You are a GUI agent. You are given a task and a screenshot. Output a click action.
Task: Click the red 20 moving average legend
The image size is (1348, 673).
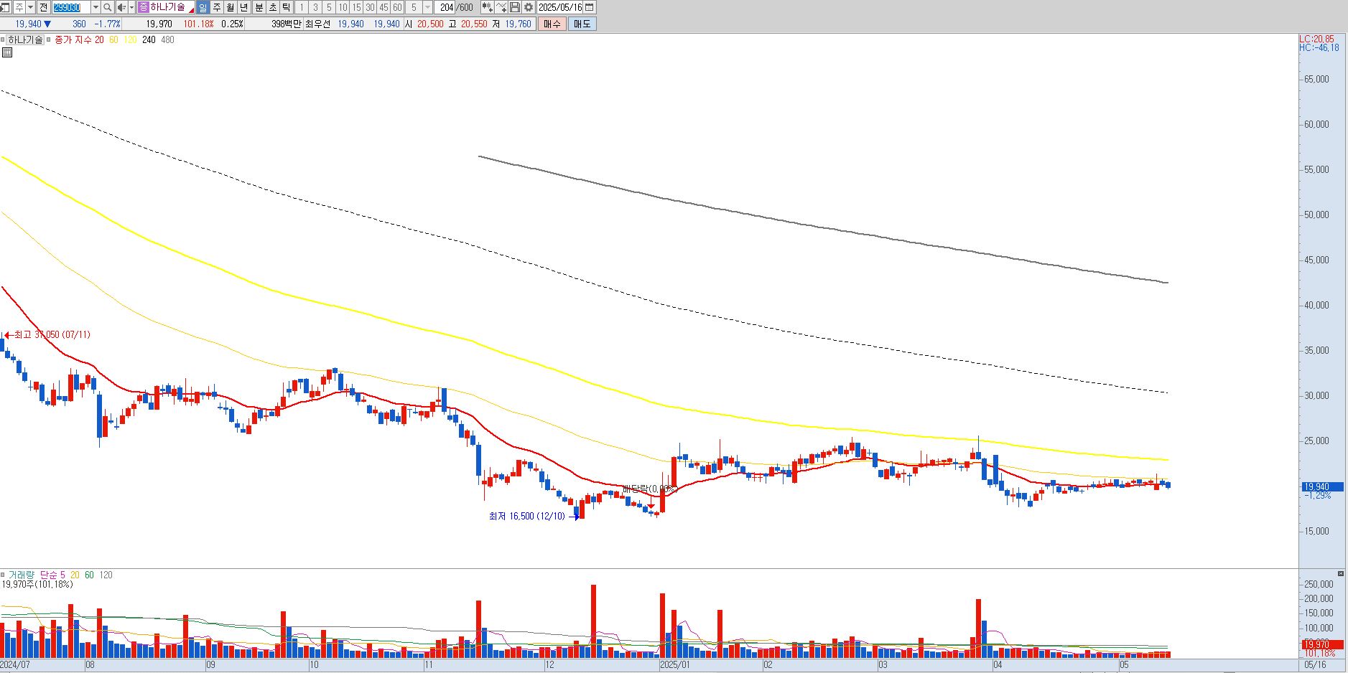point(99,39)
